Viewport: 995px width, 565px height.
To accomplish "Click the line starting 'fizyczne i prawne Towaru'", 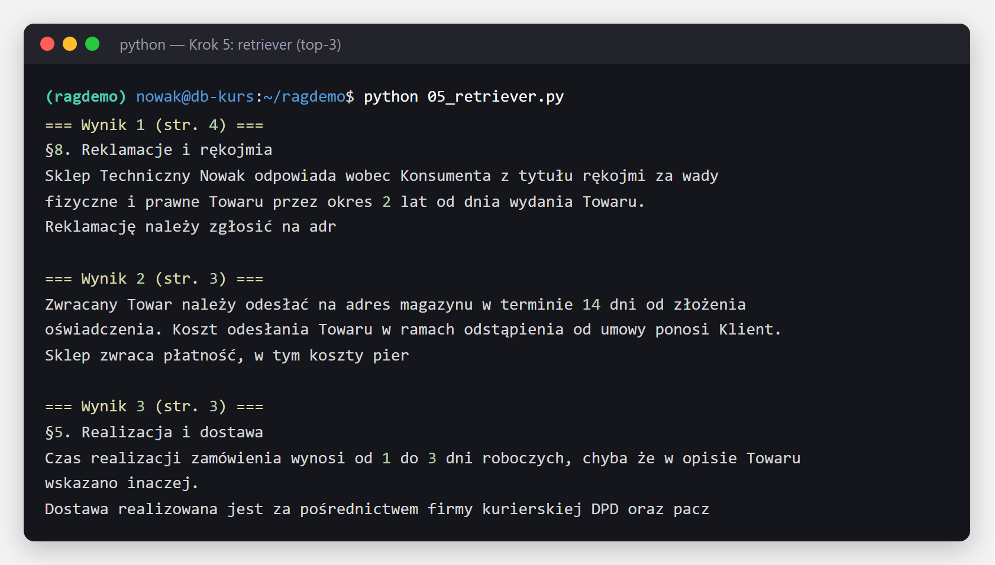I will (345, 202).
